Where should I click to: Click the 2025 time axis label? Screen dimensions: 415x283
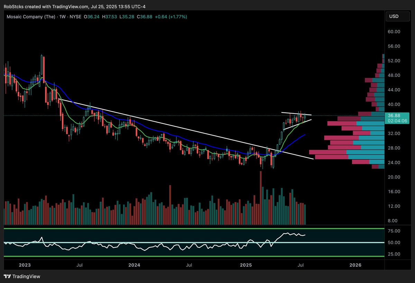(246, 265)
